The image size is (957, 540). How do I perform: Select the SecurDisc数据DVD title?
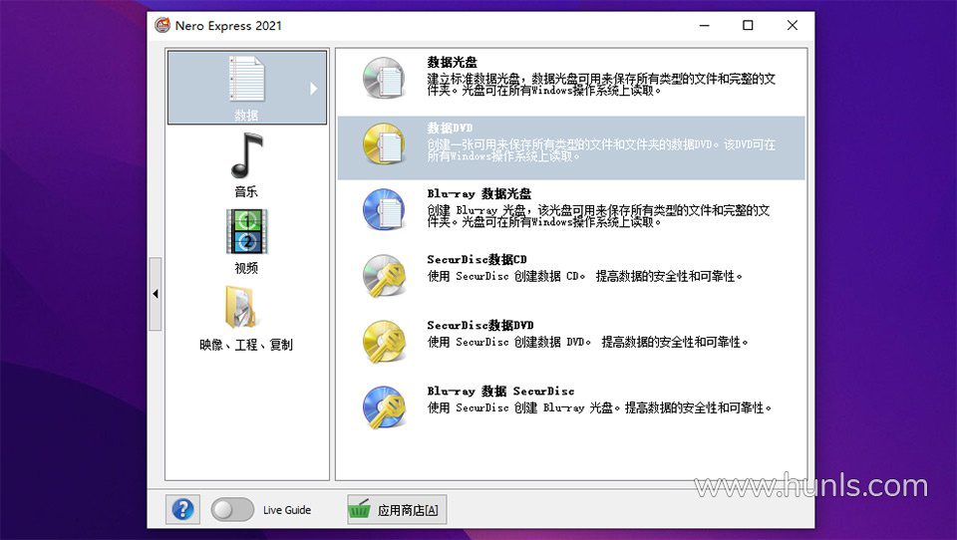pyautogui.click(x=480, y=325)
